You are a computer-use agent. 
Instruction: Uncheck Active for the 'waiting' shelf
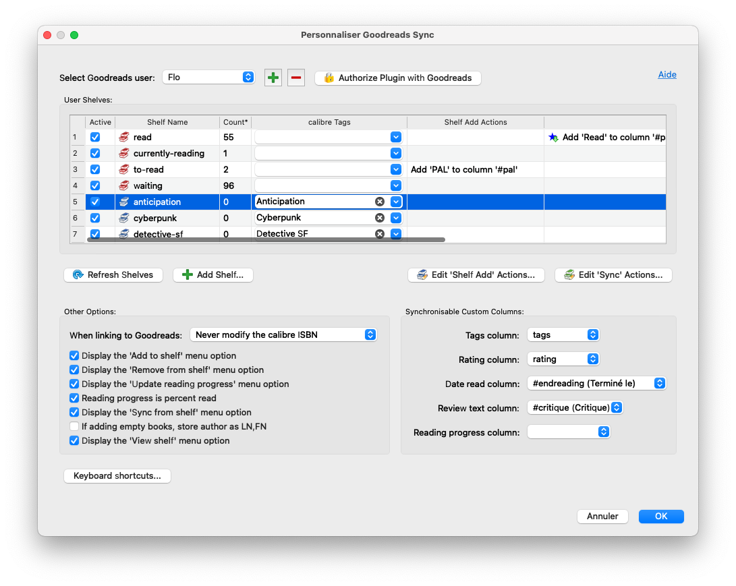click(95, 186)
